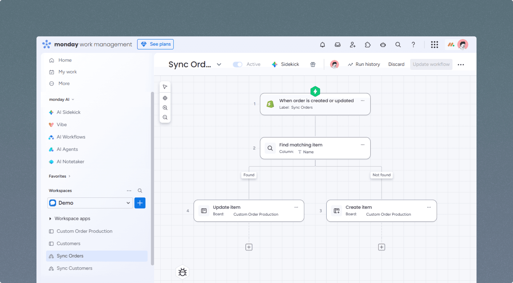Open the notifications bell
Screen dimensions: 513x283
322,45
